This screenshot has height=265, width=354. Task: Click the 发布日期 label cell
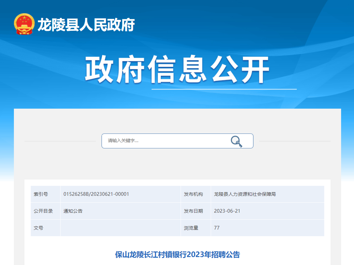(194, 211)
